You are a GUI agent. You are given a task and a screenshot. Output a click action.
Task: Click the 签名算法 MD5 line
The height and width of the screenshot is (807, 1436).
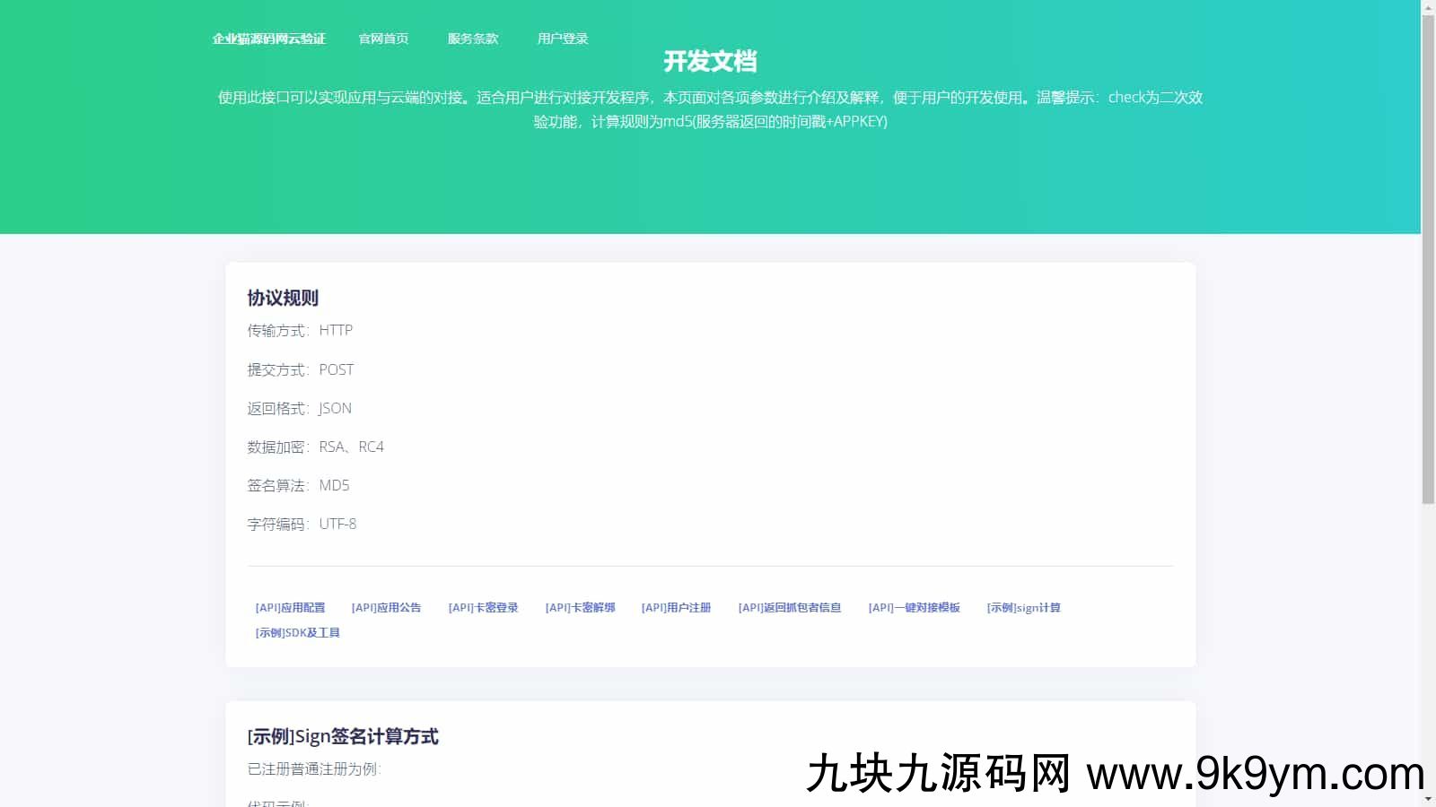[298, 486]
